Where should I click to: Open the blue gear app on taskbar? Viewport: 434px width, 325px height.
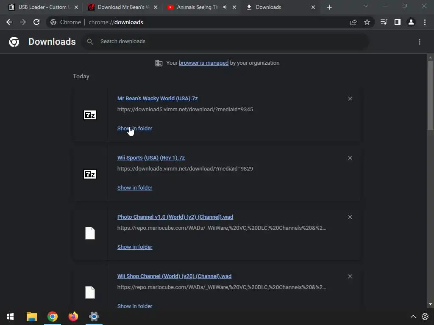[94, 317]
